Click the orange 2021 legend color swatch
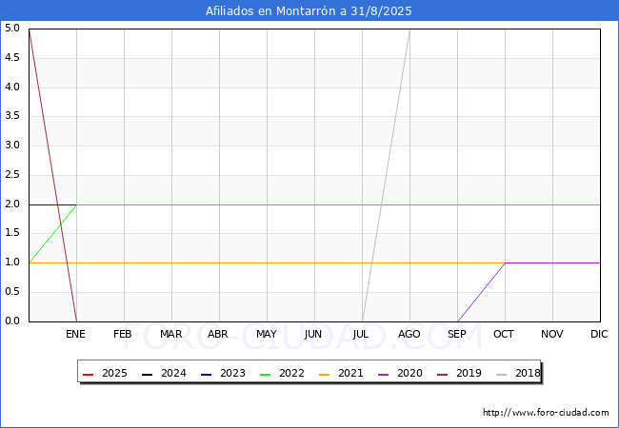 pyautogui.click(x=324, y=374)
